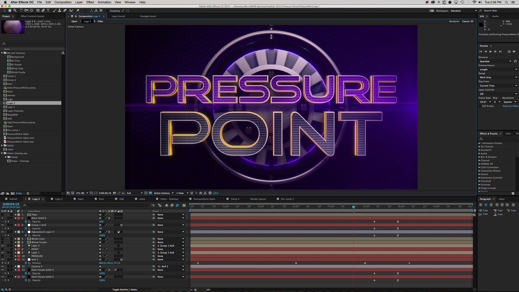Select the Rotation tool
Screen dimensions: 519x292
pos(21,11)
